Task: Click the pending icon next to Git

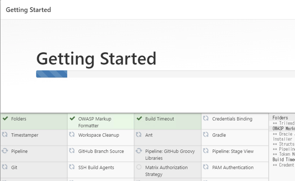Action: pyautogui.click(x=5, y=167)
